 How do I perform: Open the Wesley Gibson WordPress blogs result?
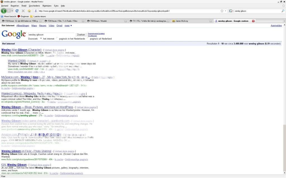click(37, 107)
